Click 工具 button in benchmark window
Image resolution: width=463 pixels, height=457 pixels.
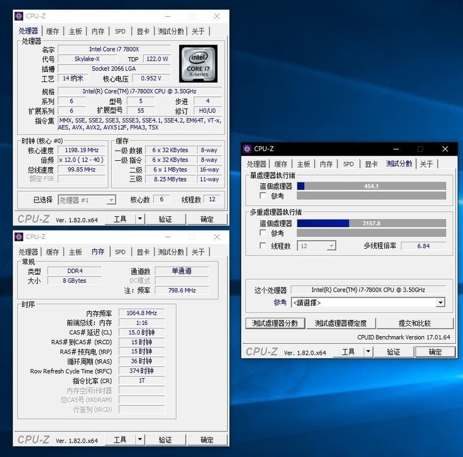[348, 352]
